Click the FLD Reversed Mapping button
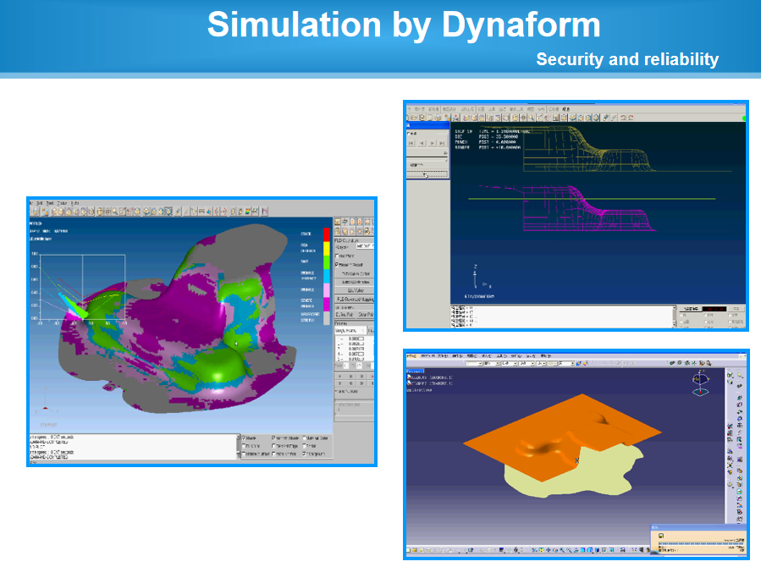The height and width of the screenshot is (567, 761). 355,299
